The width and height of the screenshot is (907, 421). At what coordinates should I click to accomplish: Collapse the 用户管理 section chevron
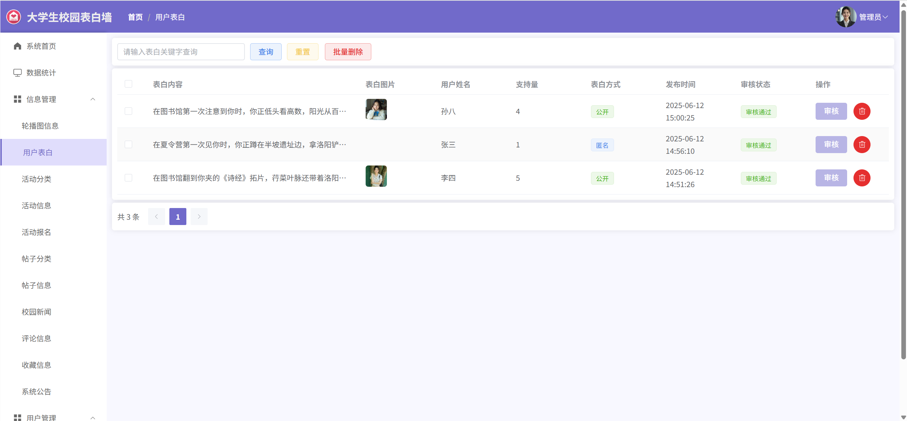point(93,418)
